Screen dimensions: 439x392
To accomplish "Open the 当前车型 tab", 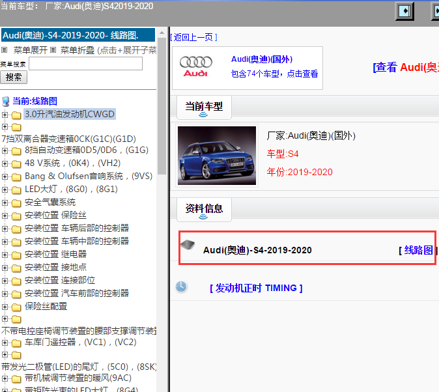I will [204, 107].
